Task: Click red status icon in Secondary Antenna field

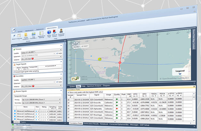Action: [x=33, y=86]
